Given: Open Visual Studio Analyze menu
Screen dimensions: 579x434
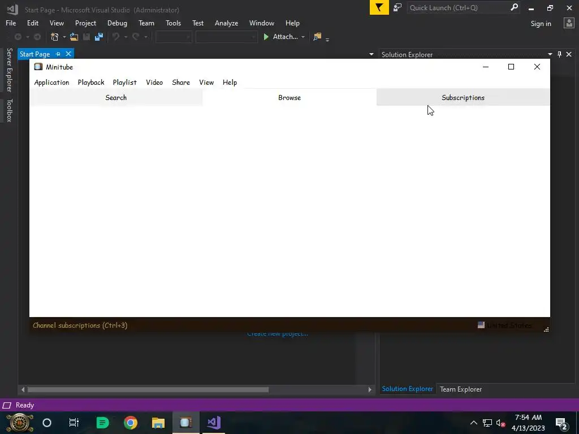Looking at the screenshot, I should pos(226,23).
